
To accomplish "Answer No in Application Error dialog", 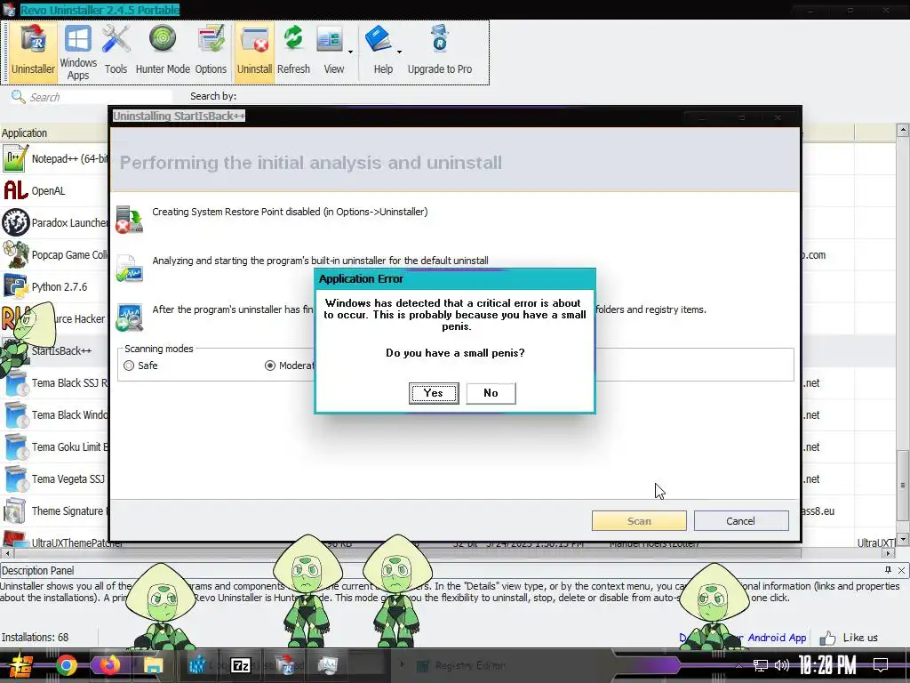I will [491, 393].
